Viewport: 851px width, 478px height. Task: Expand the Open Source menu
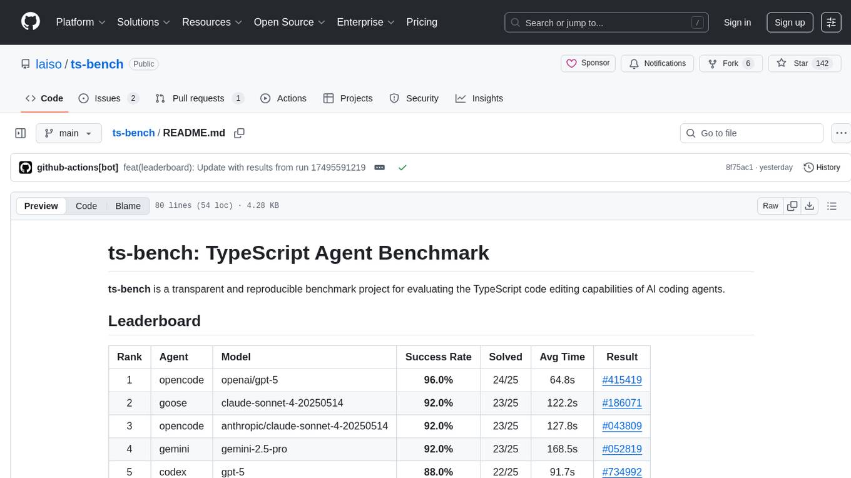[289, 22]
